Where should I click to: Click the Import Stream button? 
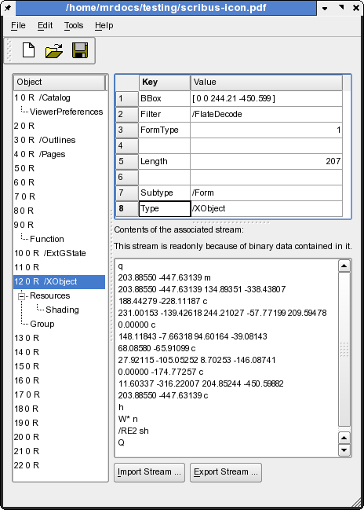click(149, 472)
